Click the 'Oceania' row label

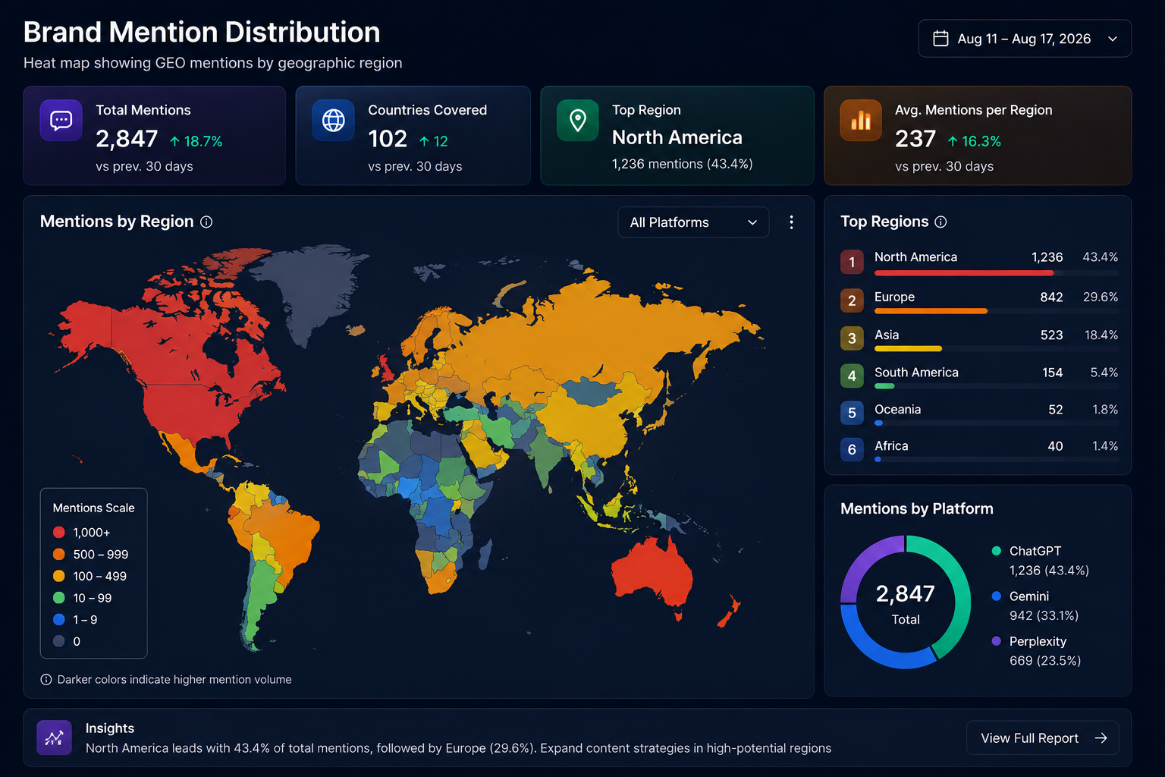pos(897,410)
